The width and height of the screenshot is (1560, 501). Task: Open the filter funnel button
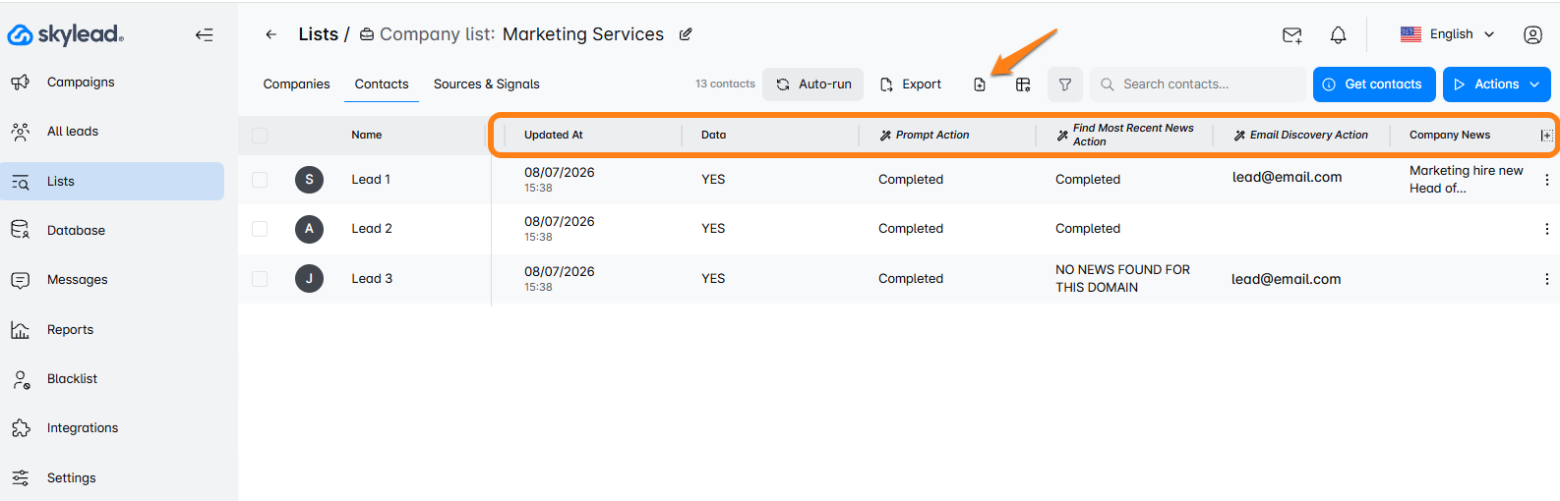pos(1065,84)
